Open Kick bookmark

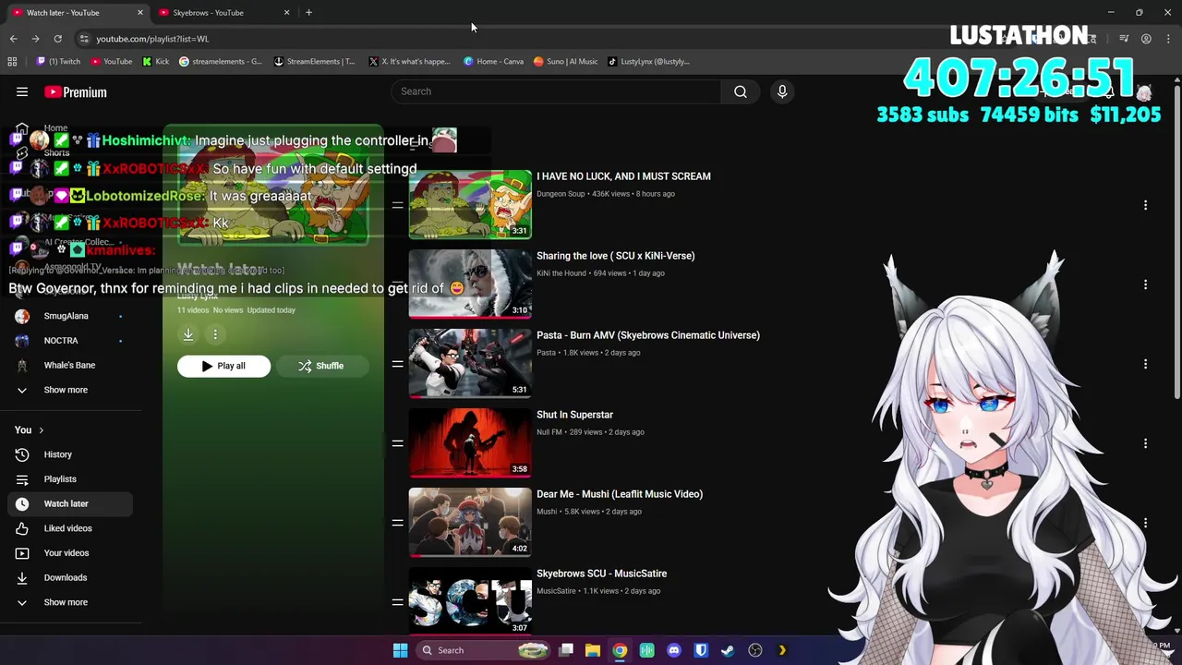156,62
